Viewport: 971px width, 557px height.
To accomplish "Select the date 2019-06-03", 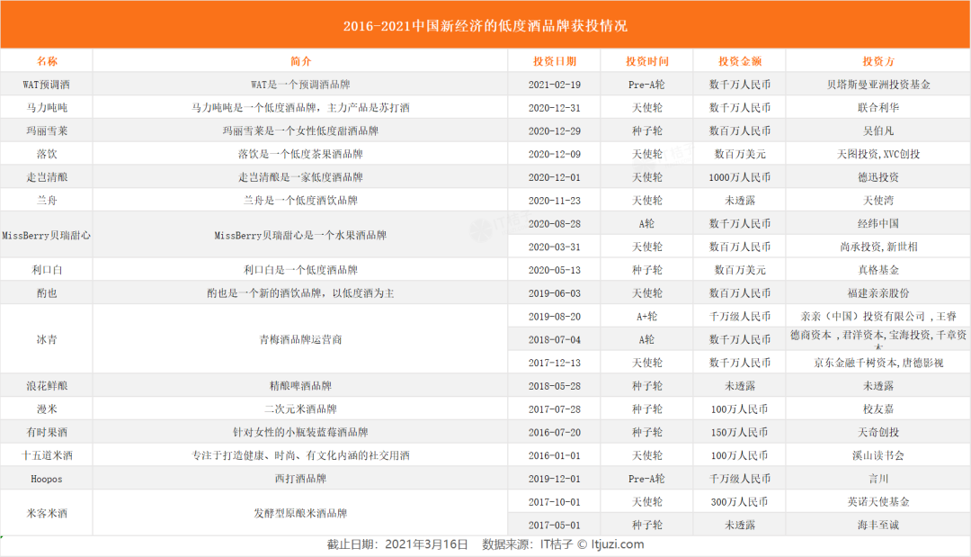I will coord(554,293).
